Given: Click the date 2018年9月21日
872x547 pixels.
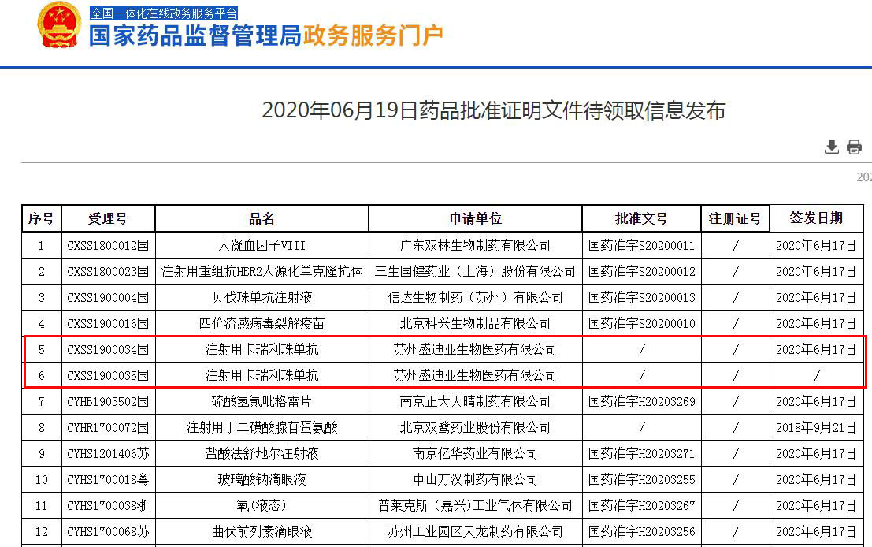Looking at the screenshot, I should click(x=816, y=427).
